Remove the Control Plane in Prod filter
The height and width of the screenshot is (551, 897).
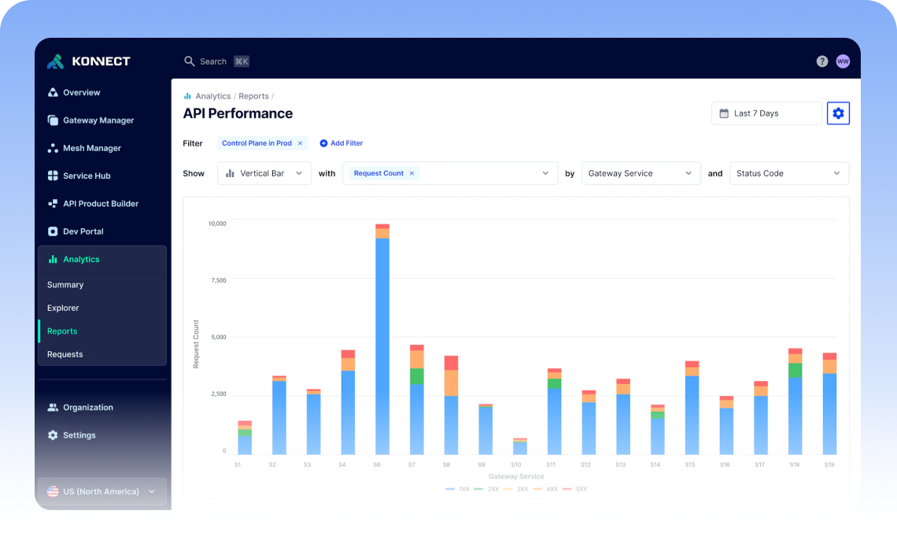click(300, 143)
